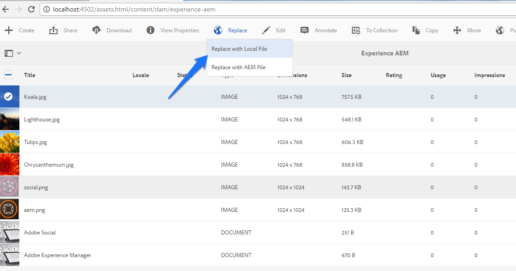Select the Download icon

(x=96, y=30)
